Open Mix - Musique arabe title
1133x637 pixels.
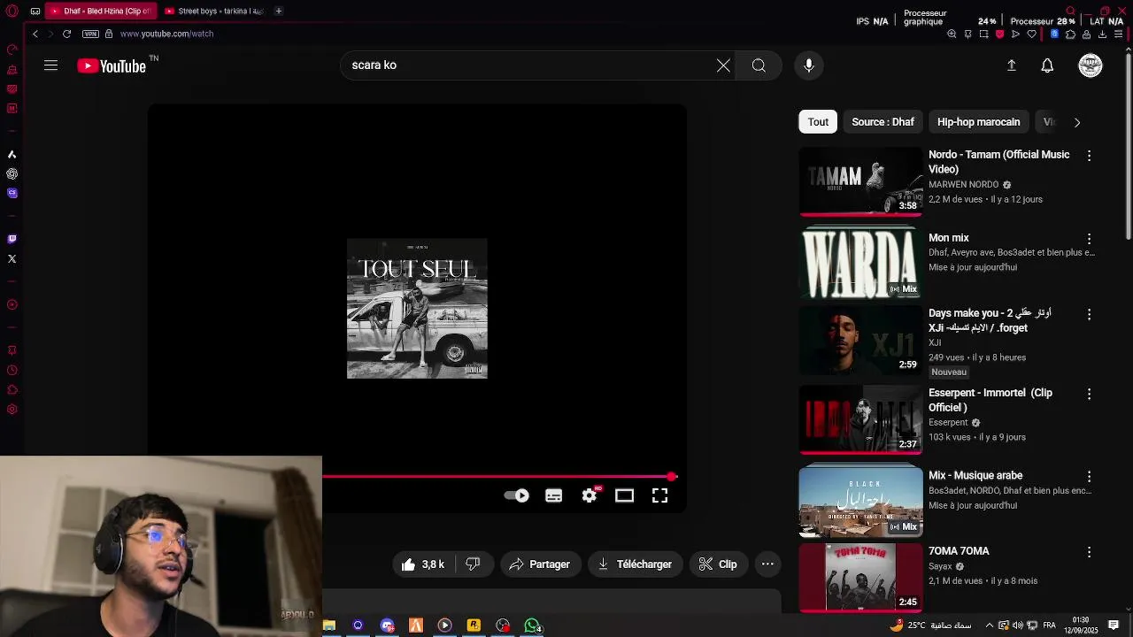pyautogui.click(x=975, y=476)
